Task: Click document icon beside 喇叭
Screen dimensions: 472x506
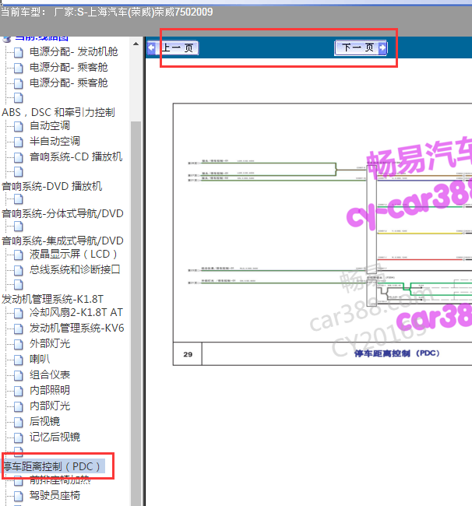Action: [x=19, y=360]
